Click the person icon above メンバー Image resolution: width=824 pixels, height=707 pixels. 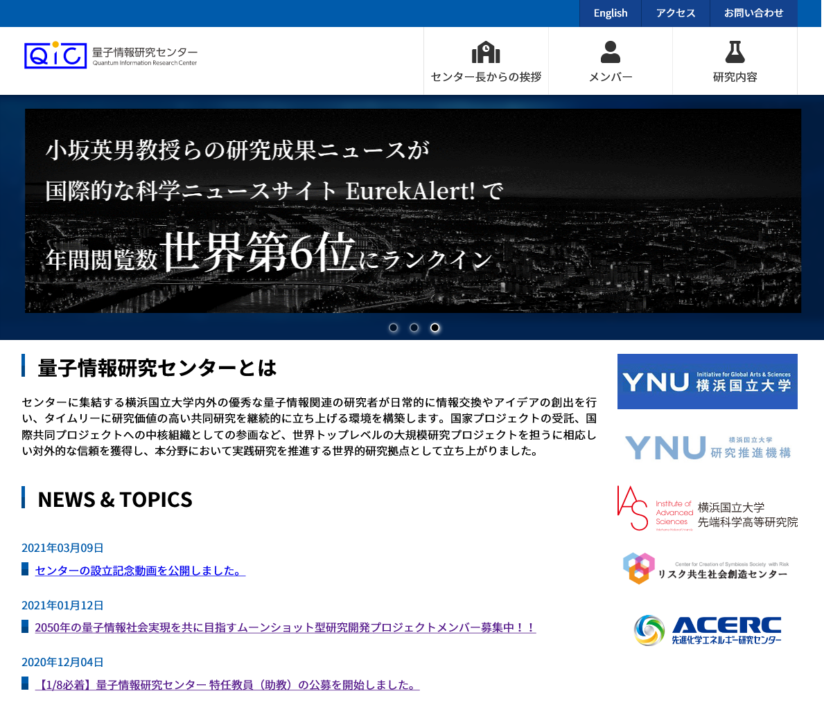pyautogui.click(x=610, y=52)
